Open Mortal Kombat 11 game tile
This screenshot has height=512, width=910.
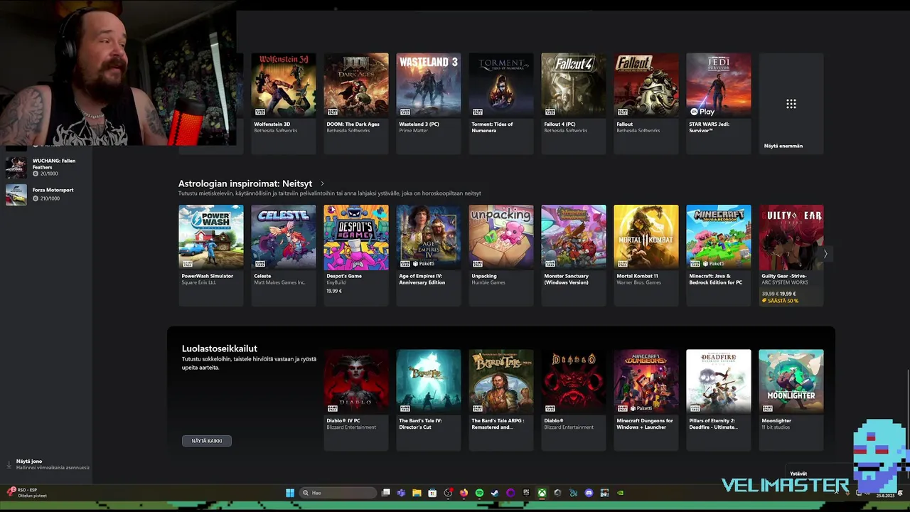click(x=646, y=255)
